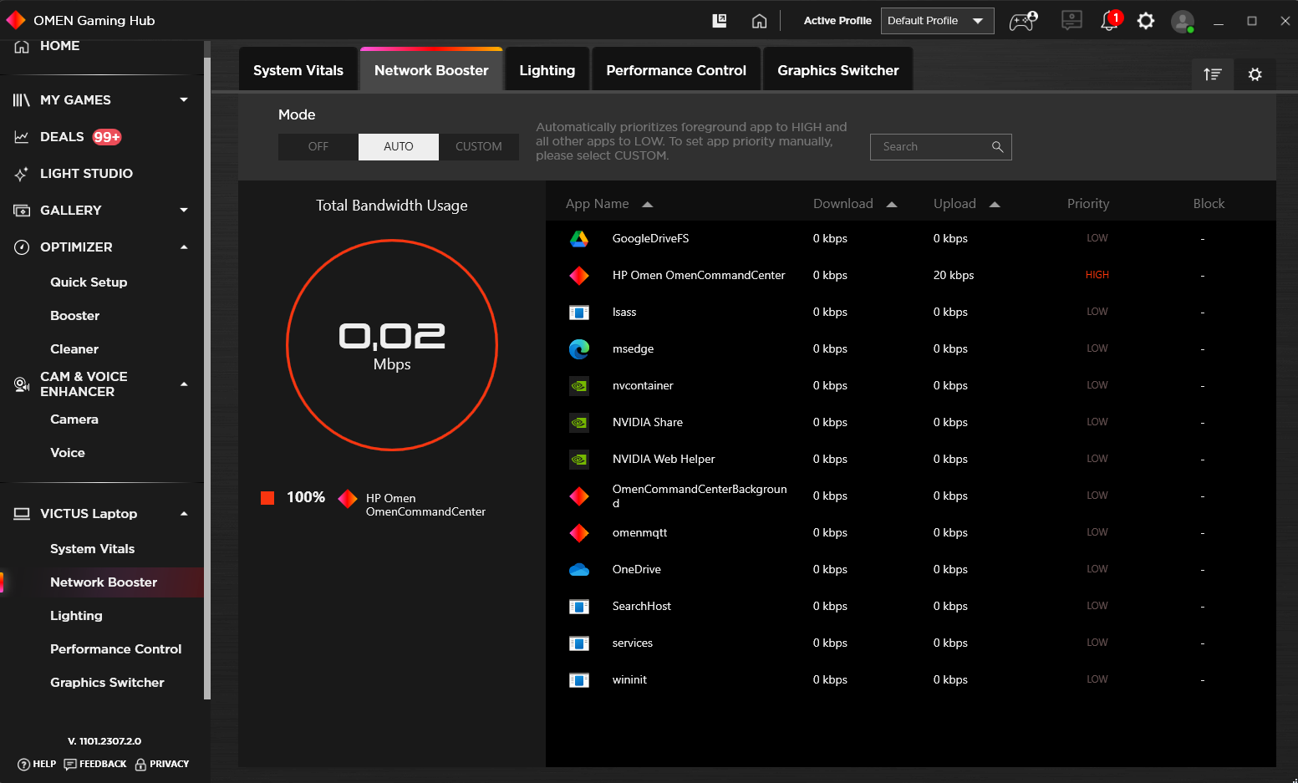Click the msedge browser icon in the list
The height and width of the screenshot is (783, 1298).
click(579, 349)
